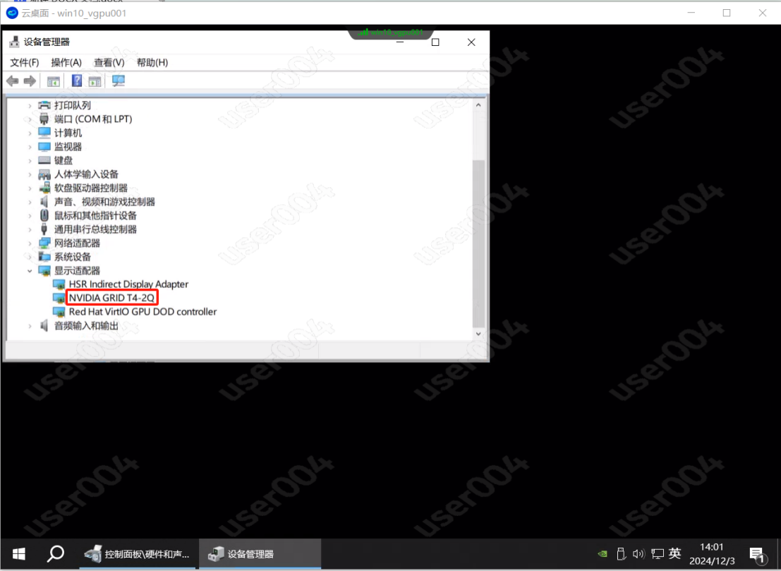Screen dimensions: 781x571
Task: Click the 打印队列 printer icon
Action: (x=44, y=105)
